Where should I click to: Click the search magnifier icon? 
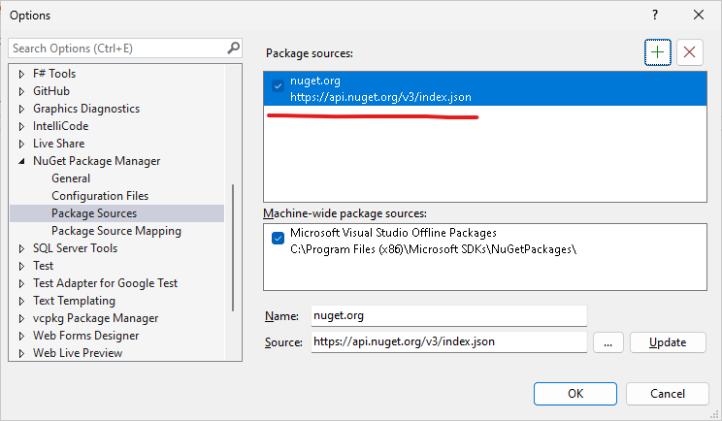pos(233,48)
